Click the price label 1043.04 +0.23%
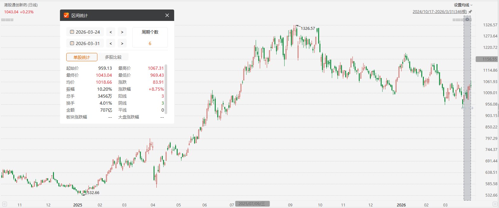Image resolution: width=499 pixels, height=208 pixels. coord(19,12)
